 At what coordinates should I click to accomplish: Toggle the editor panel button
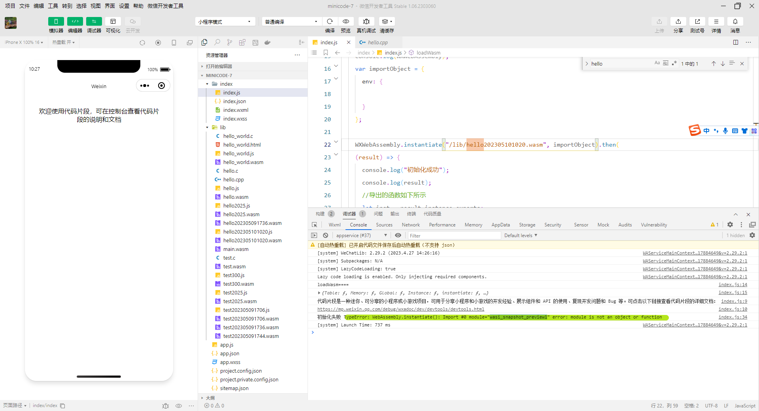tap(75, 21)
